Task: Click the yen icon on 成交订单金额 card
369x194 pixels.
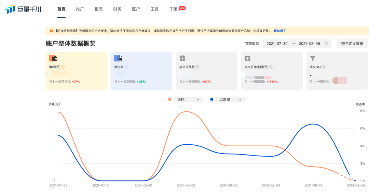Action: pyautogui.click(x=247, y=58)
